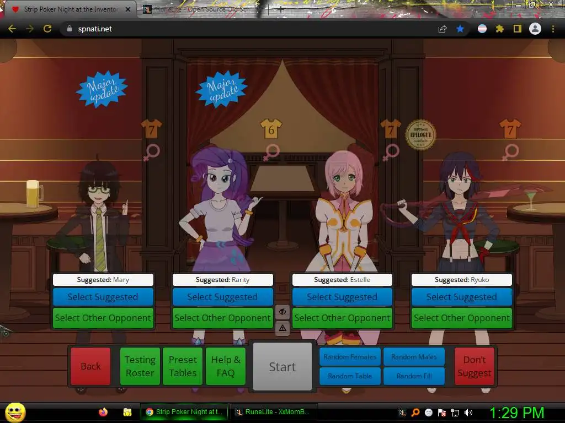
Task: Open the browser profile avatar
Action: pyautogui.click(x=535, y=29)
